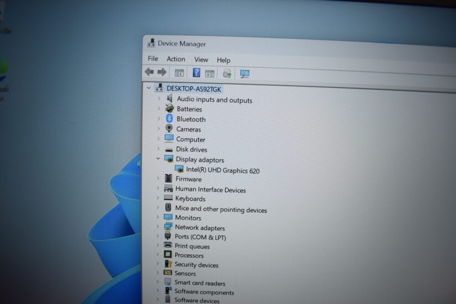Click the Back arrow toolbar button
456x304 pixels.
point(150,72)
